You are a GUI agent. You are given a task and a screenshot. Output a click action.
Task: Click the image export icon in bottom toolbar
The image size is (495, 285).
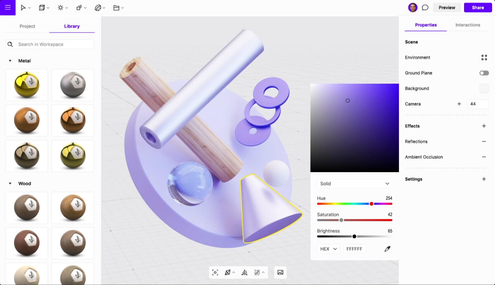pos(280,272)
